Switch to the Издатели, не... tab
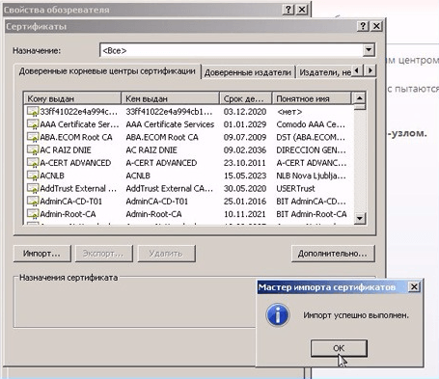 [325, 72]
